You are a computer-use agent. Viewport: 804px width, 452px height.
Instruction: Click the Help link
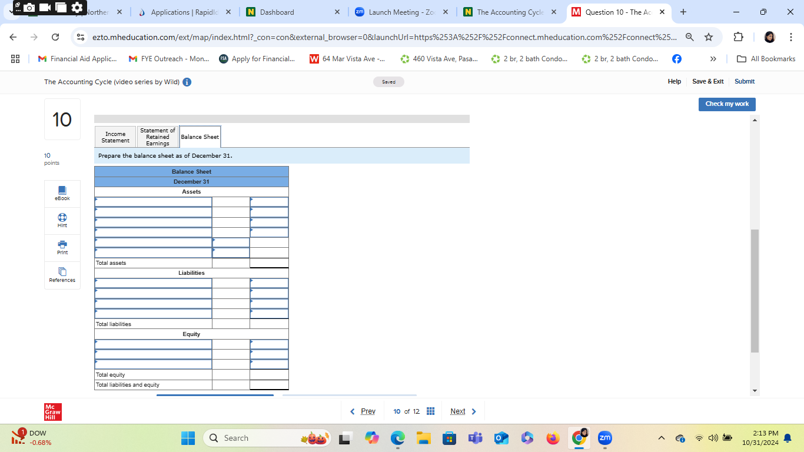click(675, 81)
